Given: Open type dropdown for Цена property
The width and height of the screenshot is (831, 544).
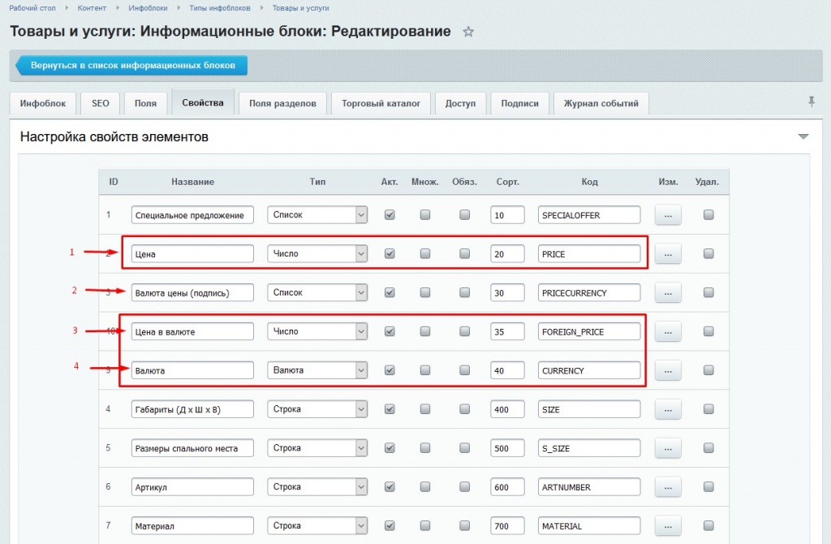Looking at the screenshot, I should click(x=317, y=253).
